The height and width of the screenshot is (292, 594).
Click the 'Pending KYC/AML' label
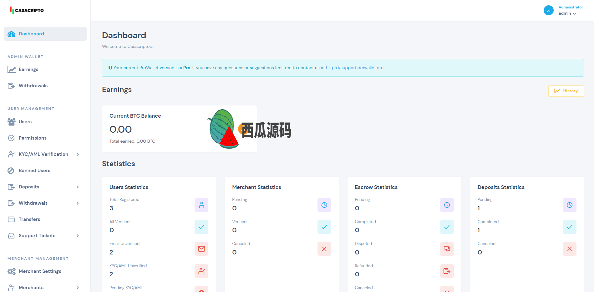(126, 288)
